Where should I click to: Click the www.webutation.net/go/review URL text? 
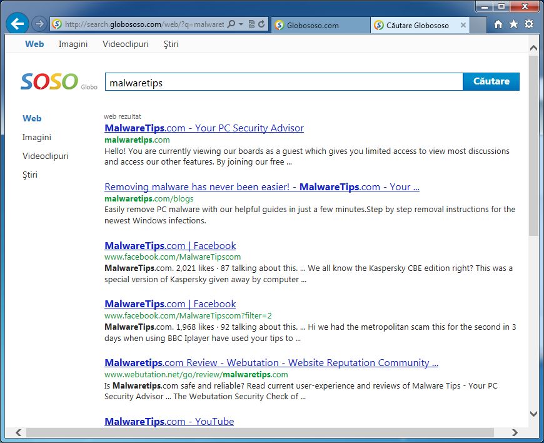coord(196,375)
